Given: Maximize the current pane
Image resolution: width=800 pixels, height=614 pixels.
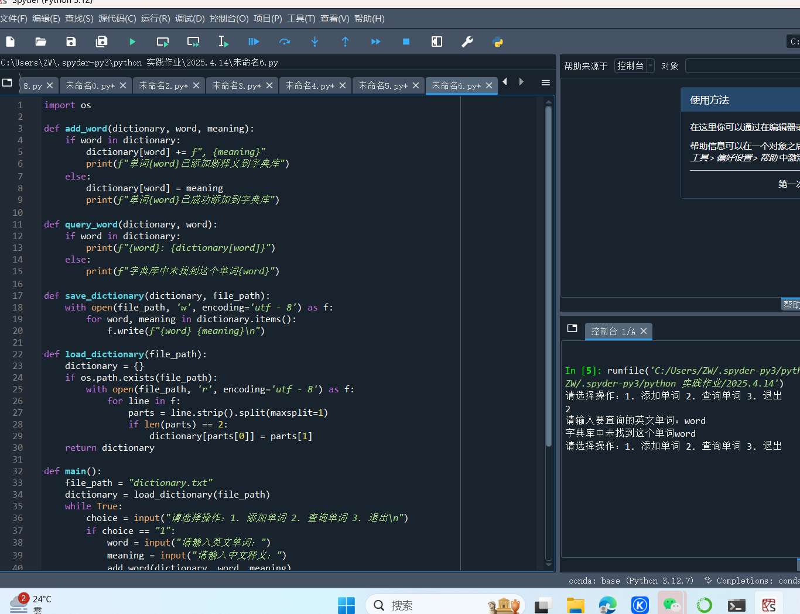Looking at the screenshot, I should click(437, 42).
